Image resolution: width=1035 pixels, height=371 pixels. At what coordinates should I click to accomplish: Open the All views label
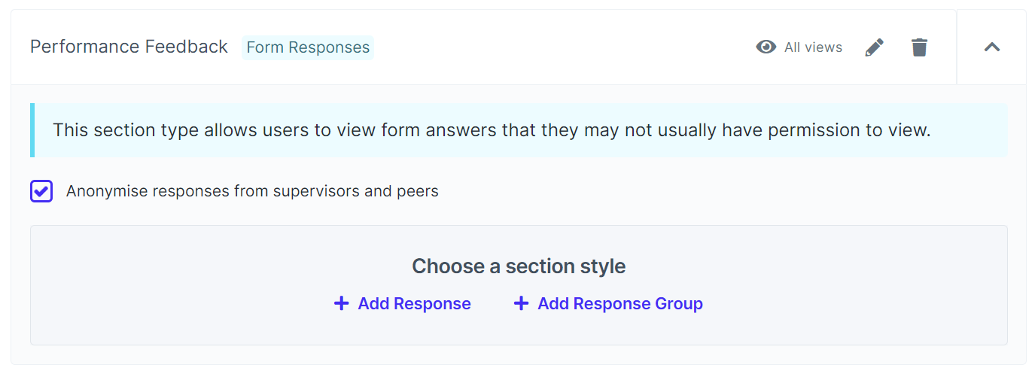[x=813, y=47]
